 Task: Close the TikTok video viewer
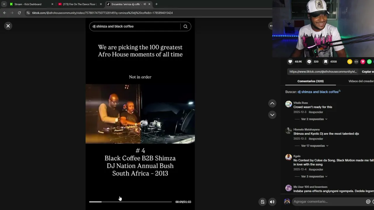pyautogui.click(x=8, y=26)
